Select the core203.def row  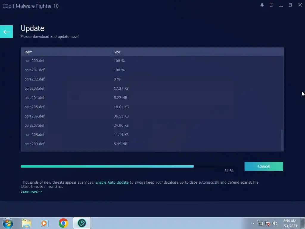152,88
